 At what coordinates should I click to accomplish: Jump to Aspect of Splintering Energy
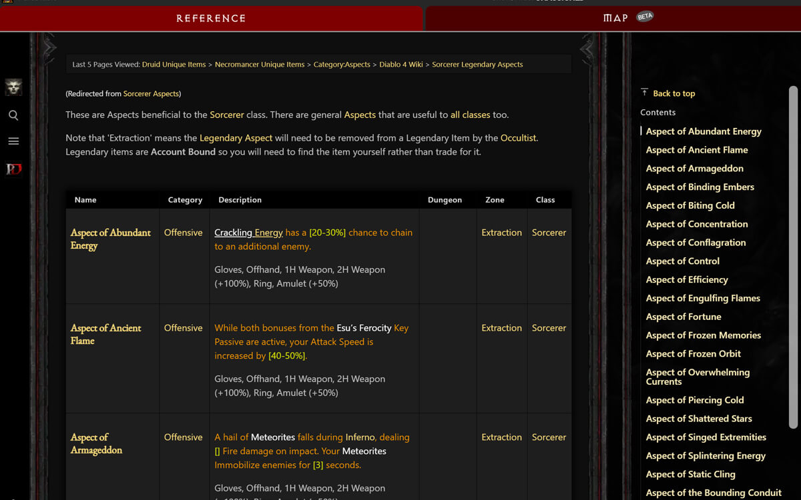point(706,457)
